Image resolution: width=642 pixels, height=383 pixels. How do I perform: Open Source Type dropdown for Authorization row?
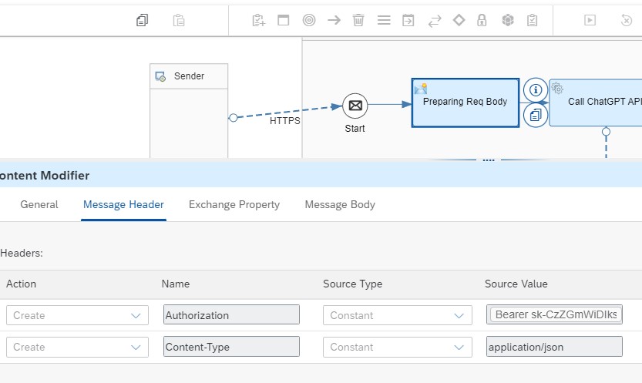pyautogui.click(x=397, y=315)
